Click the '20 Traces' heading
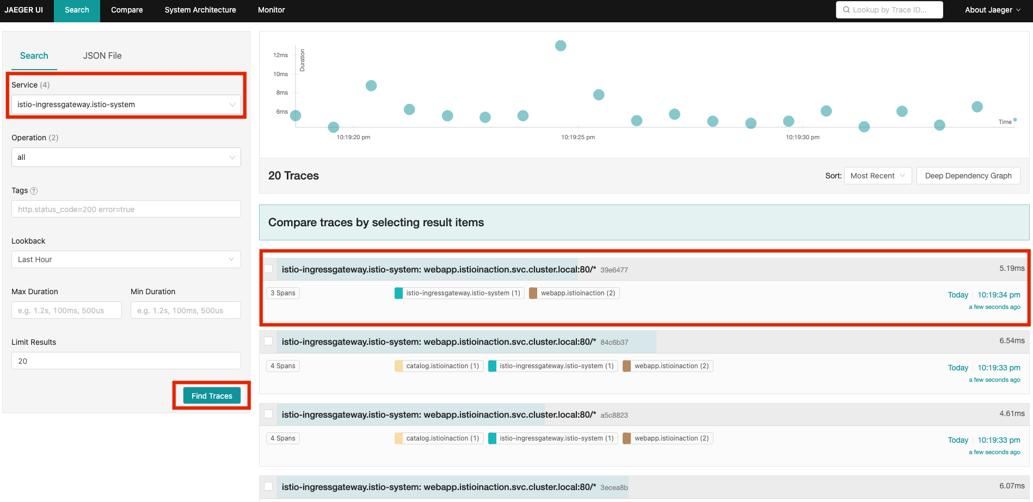This screenshot has height=502, width=1033. (x=293, y=176)
